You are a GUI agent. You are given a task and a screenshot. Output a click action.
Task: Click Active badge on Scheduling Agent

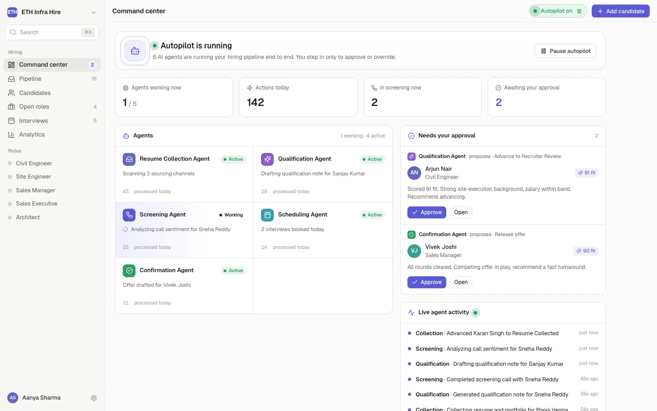point(372,215)
